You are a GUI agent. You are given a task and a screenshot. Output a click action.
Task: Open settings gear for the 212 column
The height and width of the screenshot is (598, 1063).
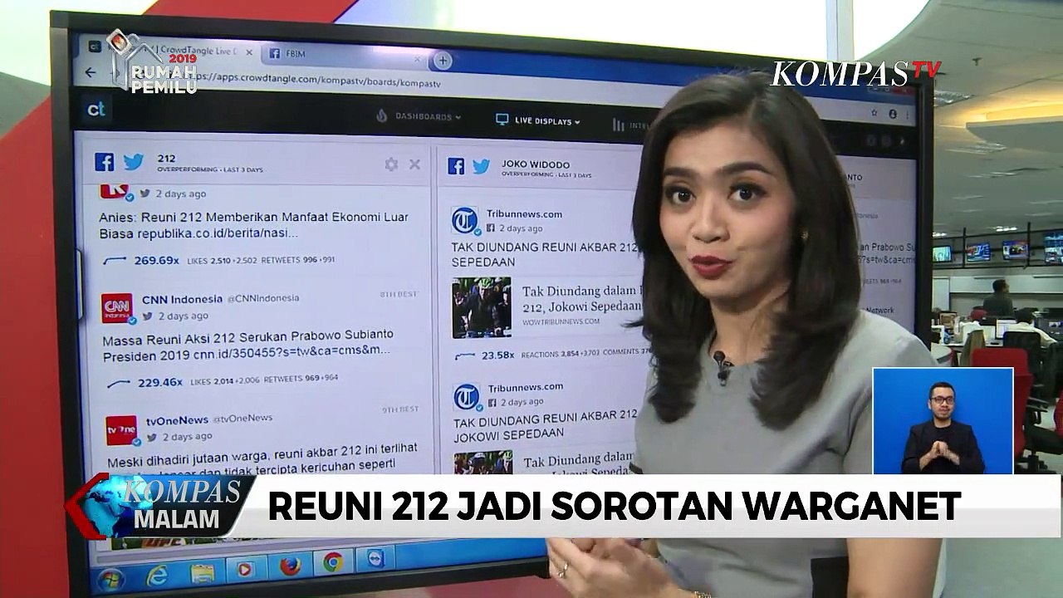pos(391,164)
